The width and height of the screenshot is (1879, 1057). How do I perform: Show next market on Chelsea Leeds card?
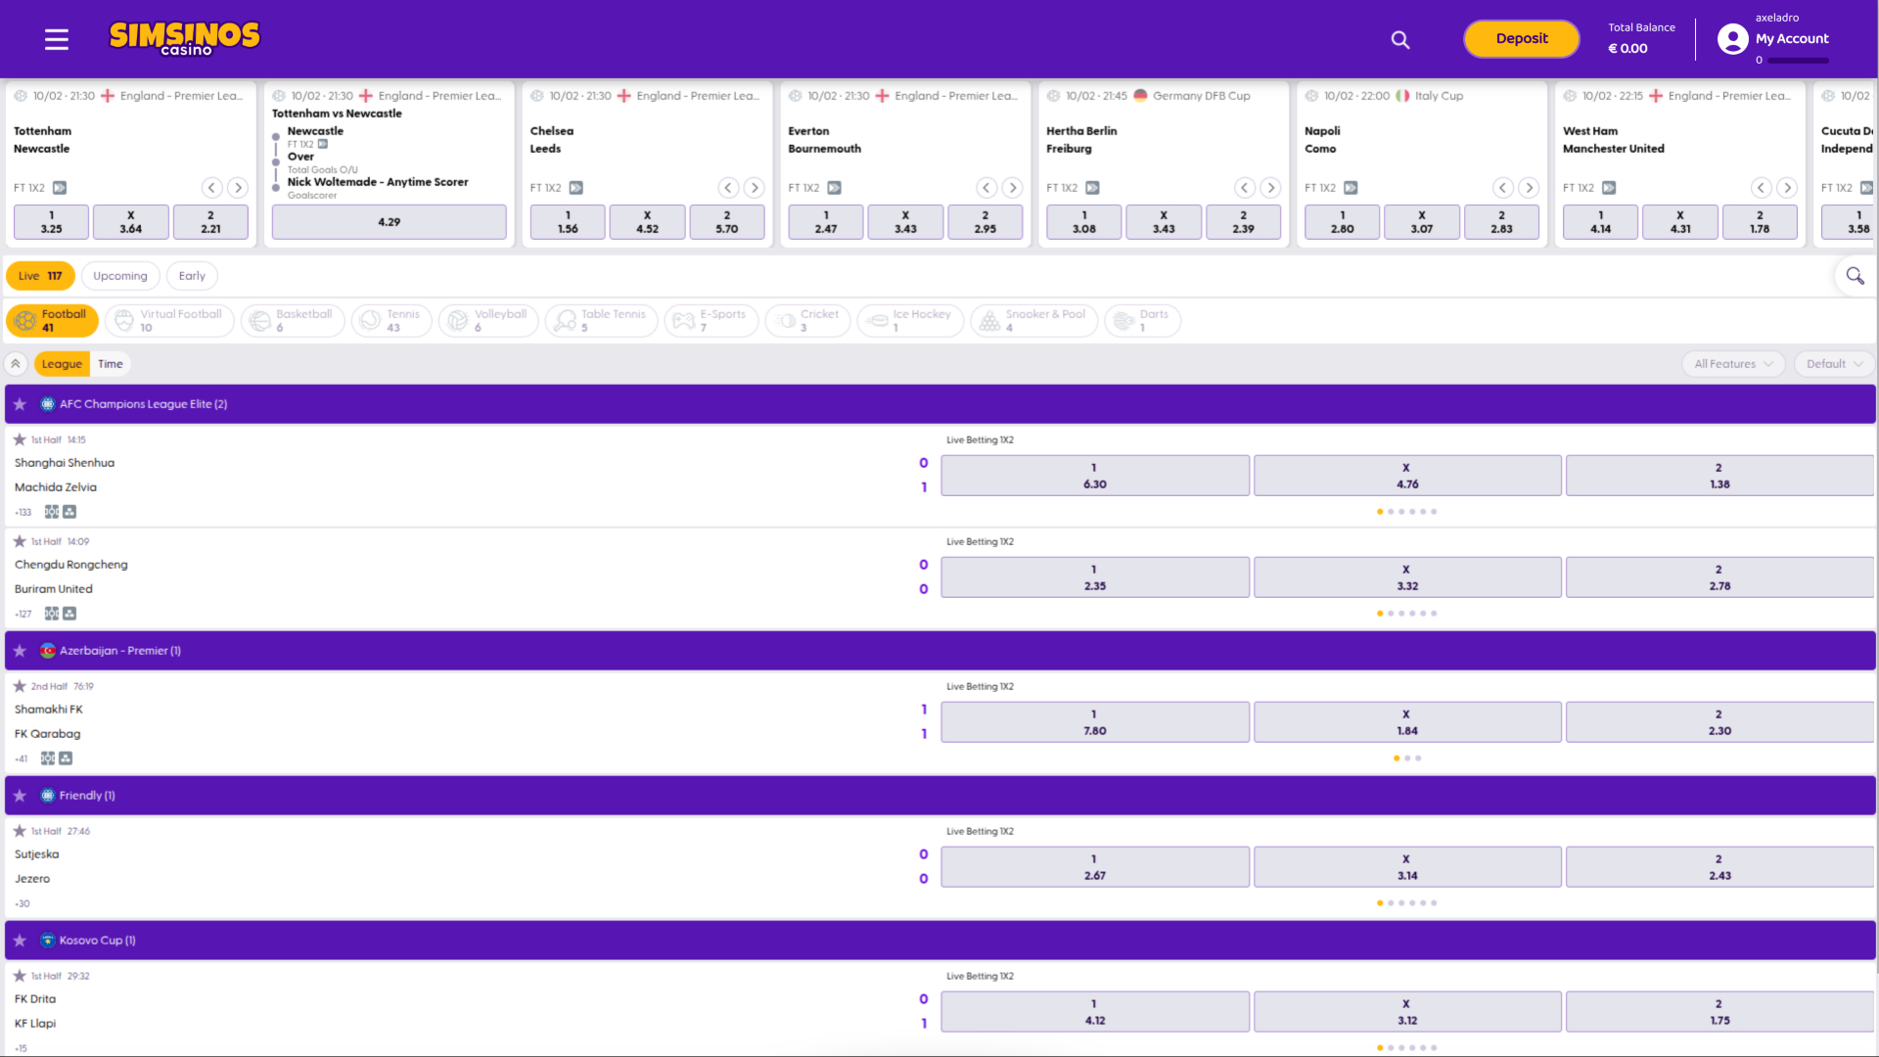coord(754,188)
